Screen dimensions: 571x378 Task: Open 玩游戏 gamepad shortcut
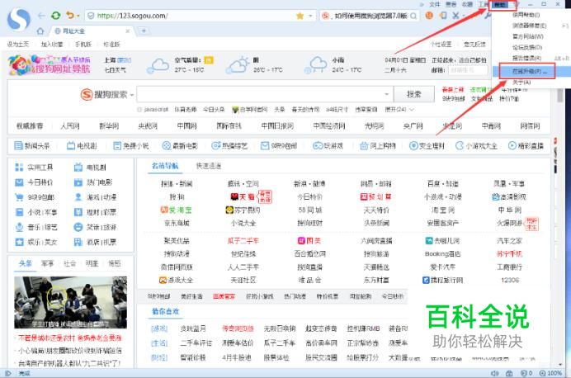328,146
